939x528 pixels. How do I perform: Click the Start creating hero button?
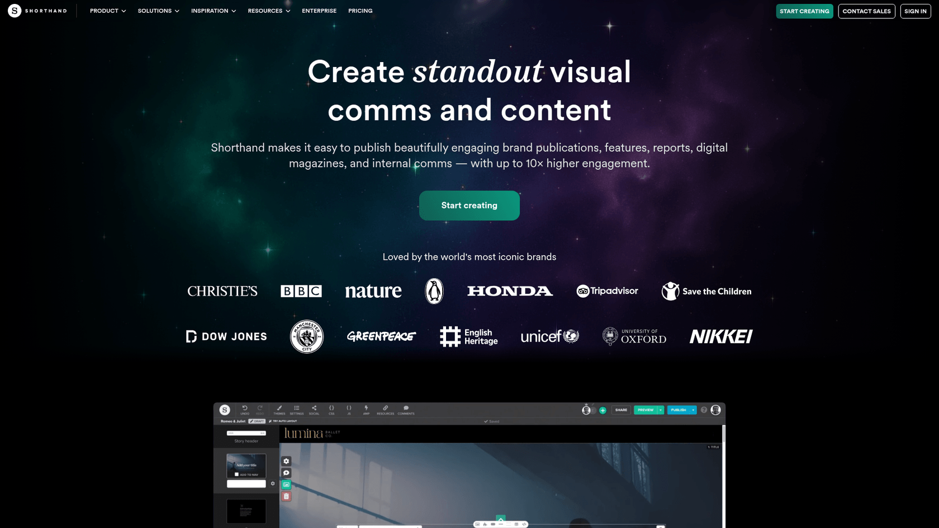click(469, 206)
